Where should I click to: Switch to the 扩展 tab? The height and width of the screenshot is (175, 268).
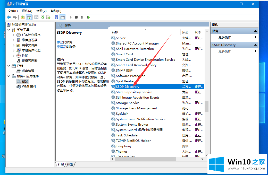61,165
